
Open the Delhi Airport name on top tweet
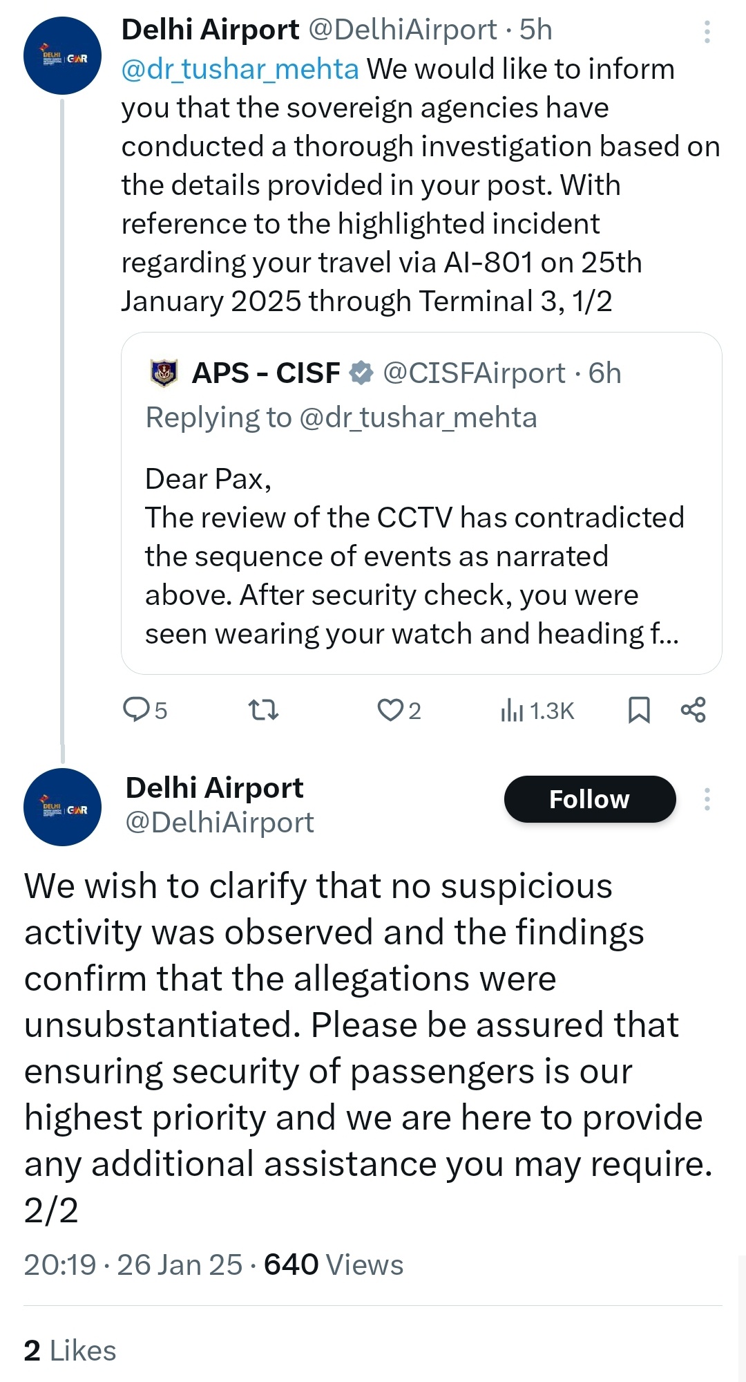coord(210,30)
